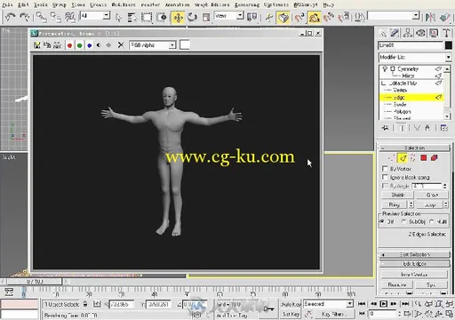Open the Group menu
This screenshot has width=455, height=320.
point(60,4)
